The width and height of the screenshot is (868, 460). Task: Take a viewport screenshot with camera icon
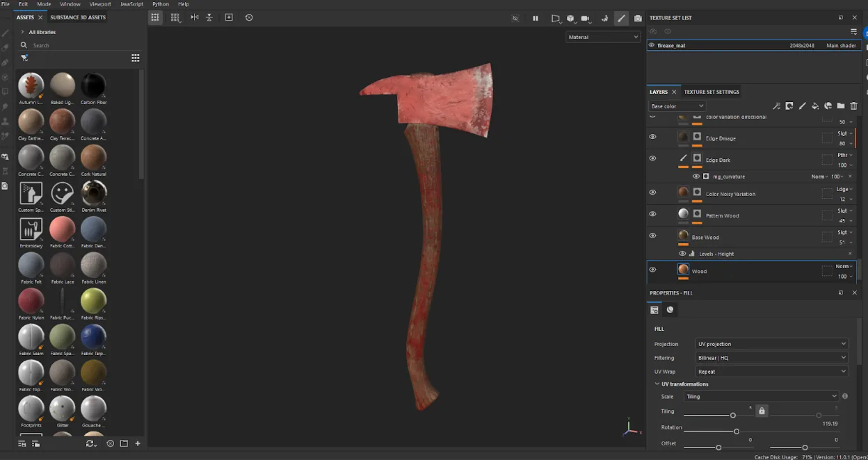pyautogui.click(x=638, y=19)
